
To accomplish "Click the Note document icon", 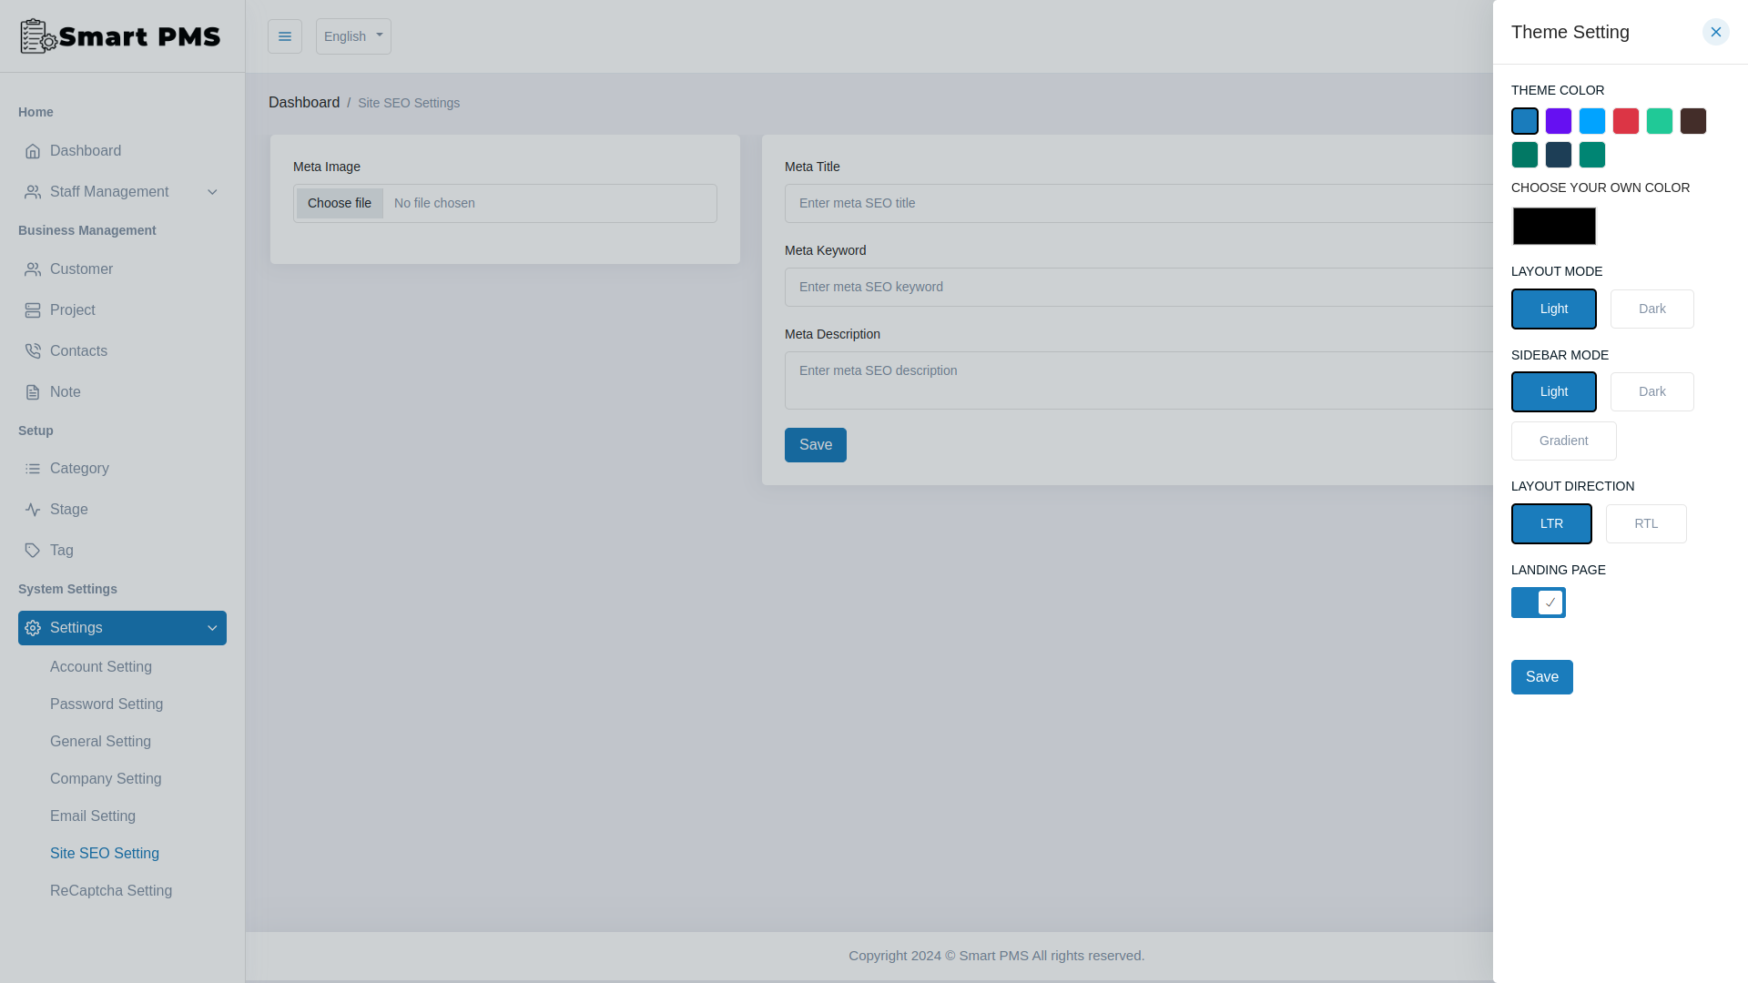I will [x=33, y=391].
